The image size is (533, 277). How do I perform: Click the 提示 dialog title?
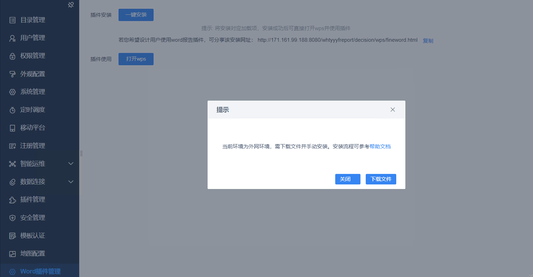(x=223, y=110)
